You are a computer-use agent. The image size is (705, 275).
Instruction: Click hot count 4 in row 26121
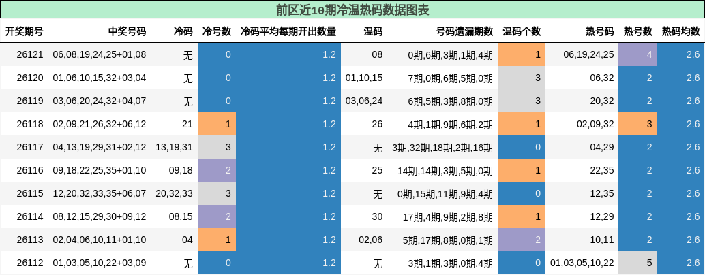637,54
